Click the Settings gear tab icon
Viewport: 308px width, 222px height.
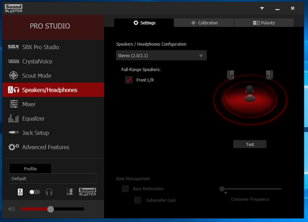point(136,23)
